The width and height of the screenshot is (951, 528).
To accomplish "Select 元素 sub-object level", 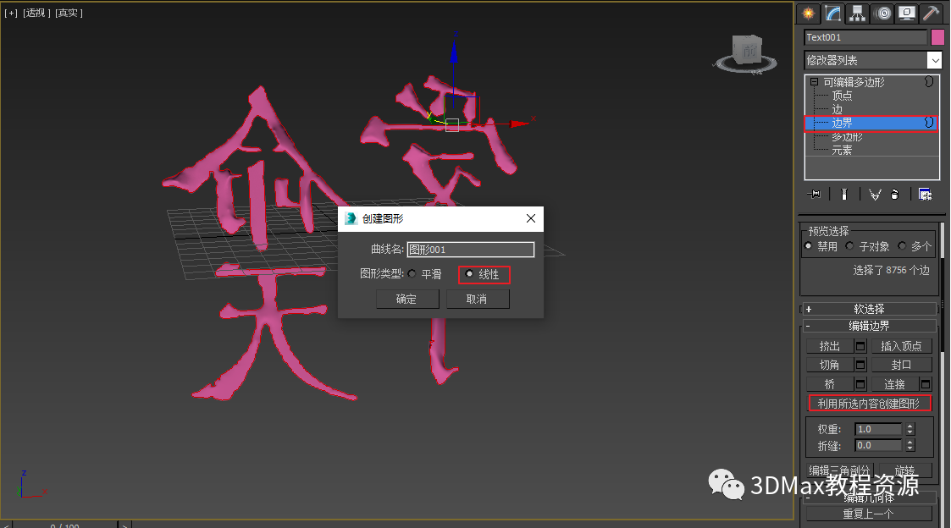I will (842, 151).
